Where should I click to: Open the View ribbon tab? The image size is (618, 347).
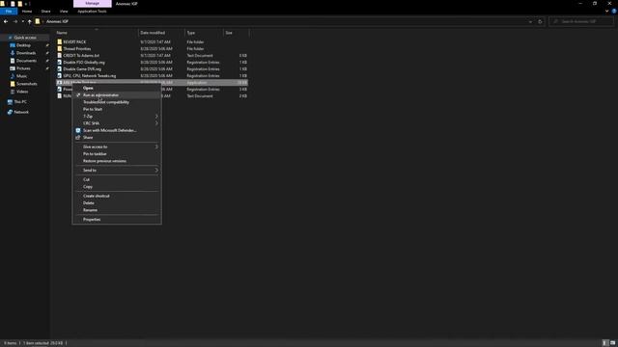[x=64, y=12]
